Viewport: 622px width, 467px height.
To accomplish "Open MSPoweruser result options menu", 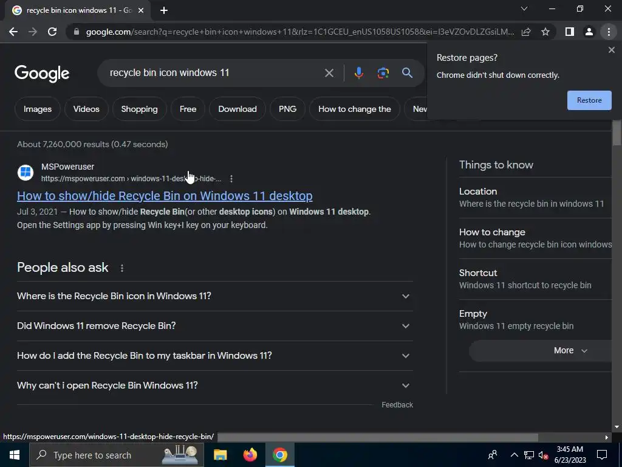I will pyautogui.click(x=231, y=179).
